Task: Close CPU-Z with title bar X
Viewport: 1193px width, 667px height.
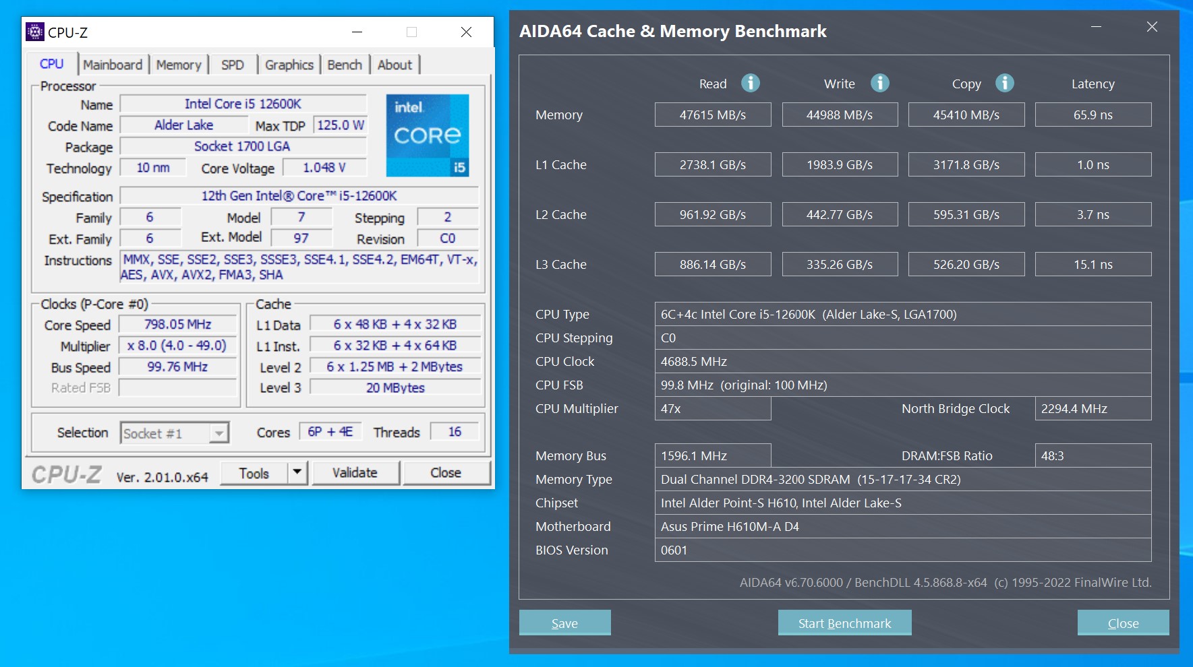Action: (x=466, y=32)
